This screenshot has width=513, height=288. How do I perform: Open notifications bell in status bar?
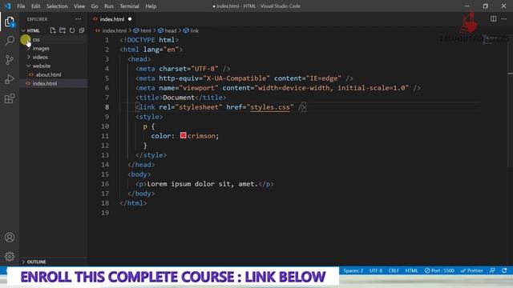(x=504, y=270)
